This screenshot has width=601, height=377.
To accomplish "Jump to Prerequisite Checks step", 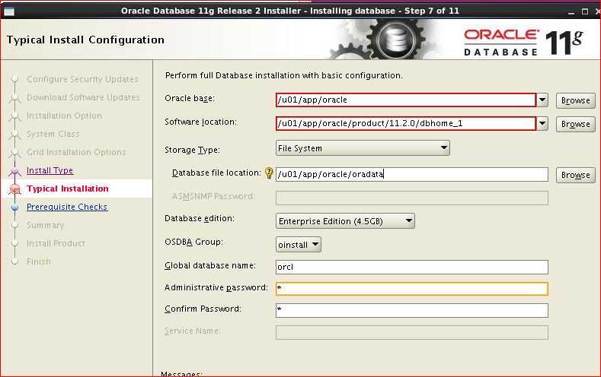I will click(x=67, y=207).
